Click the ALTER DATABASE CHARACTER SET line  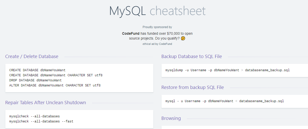(x=55, y=85)
